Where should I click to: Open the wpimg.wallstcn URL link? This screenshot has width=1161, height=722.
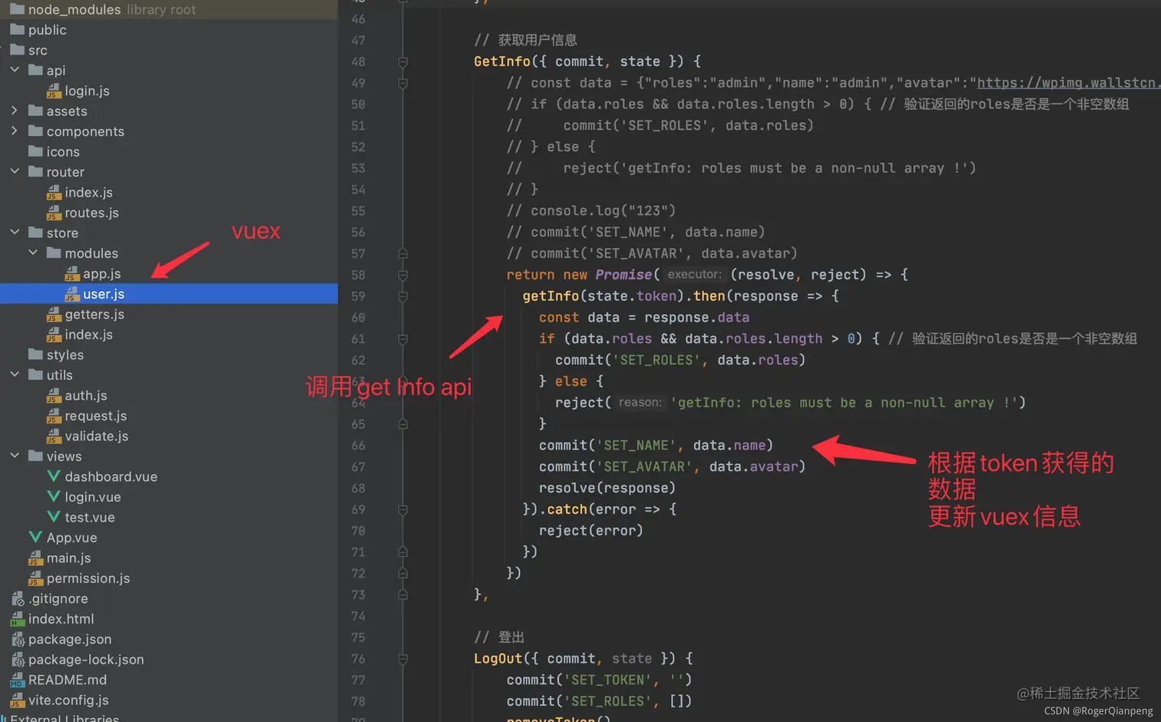[x=1068, y=82]
